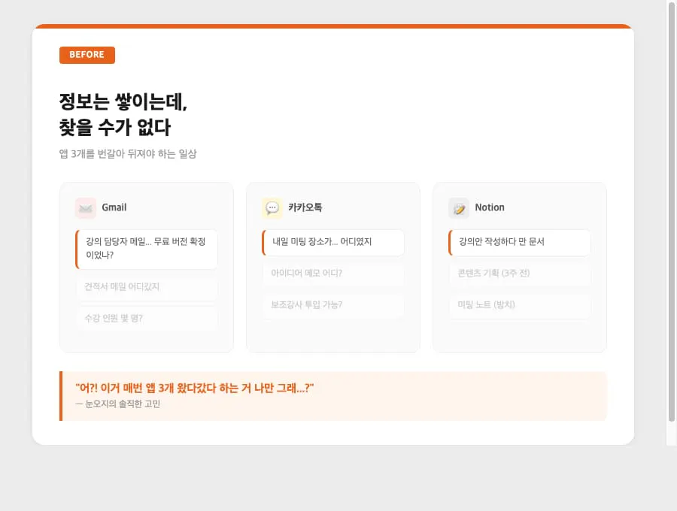This screenshot has width=677, height=511.
Task: Open the "견적서 메일 어디갔지" item
Action: (147, 289)
